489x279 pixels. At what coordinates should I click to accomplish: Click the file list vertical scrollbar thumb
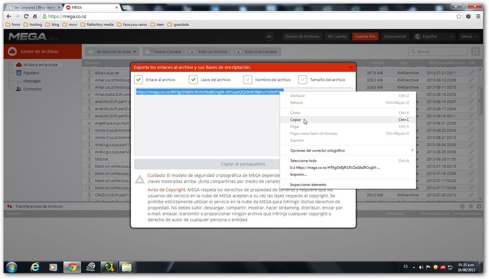point(480,100)
